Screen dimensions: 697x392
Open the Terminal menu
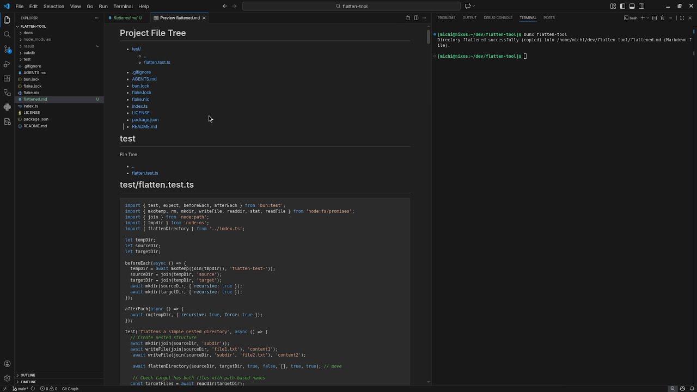pyautogui.click(x=123, y=6)
